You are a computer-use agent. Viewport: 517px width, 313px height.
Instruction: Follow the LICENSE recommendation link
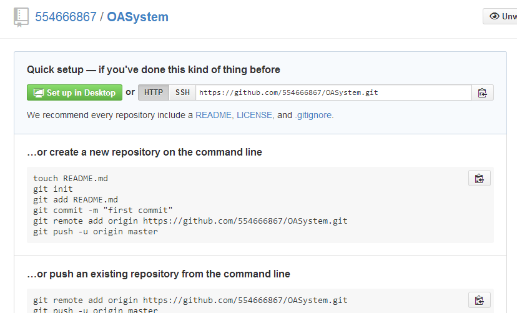coord(255,115)
